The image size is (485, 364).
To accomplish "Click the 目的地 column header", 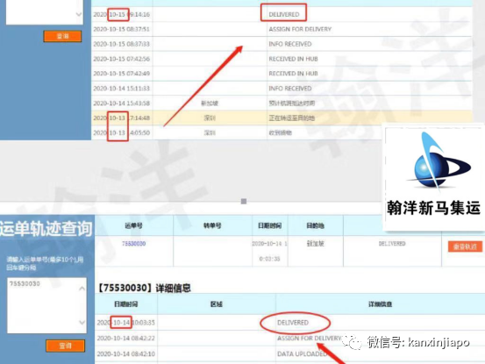I will click(x=315, y=225).
